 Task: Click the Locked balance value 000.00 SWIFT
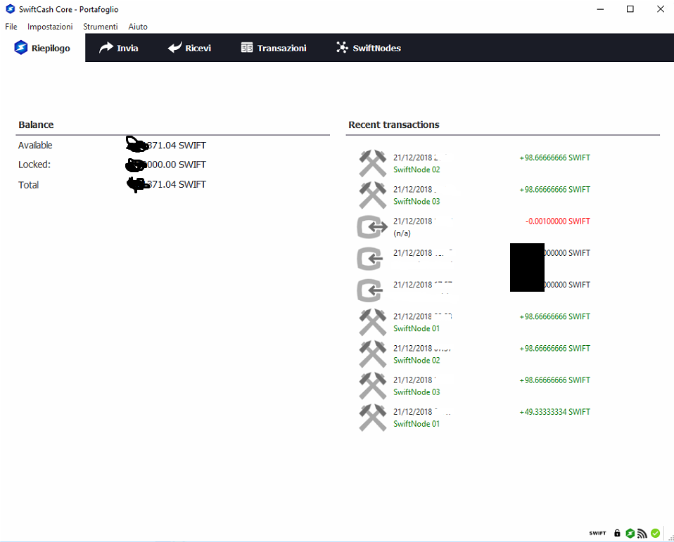point(166,164)
